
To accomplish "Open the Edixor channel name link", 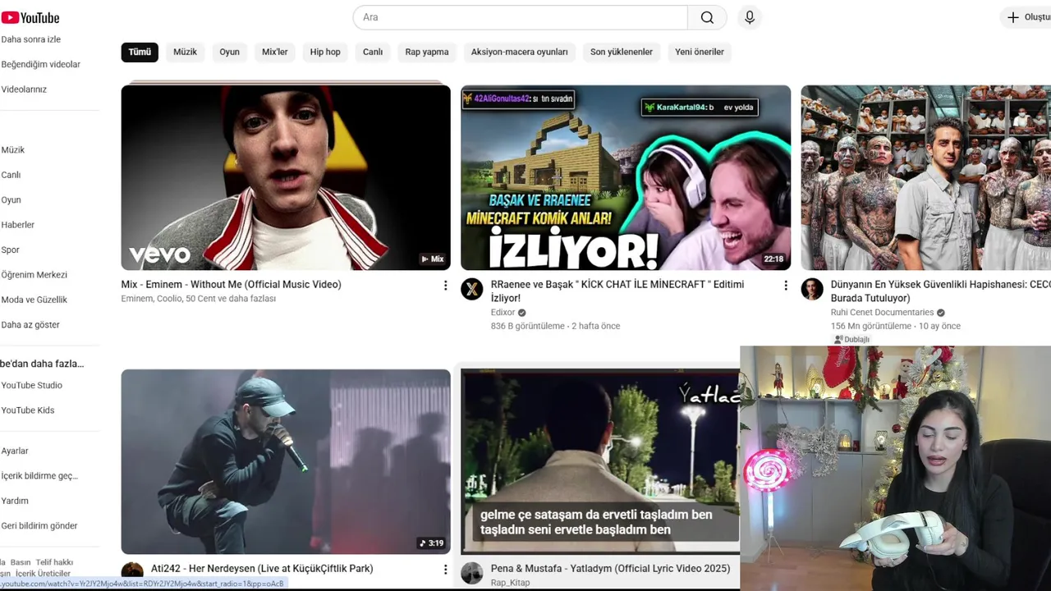I will coord(503,313).
